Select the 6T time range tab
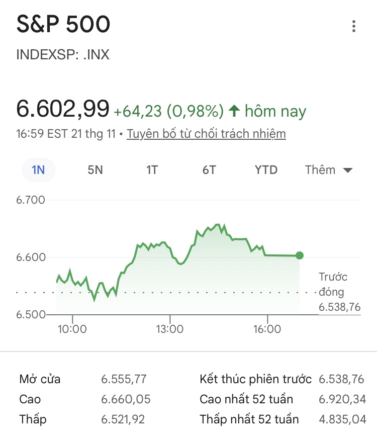Screen dimensions: 377x443 (x=209, y=170)
